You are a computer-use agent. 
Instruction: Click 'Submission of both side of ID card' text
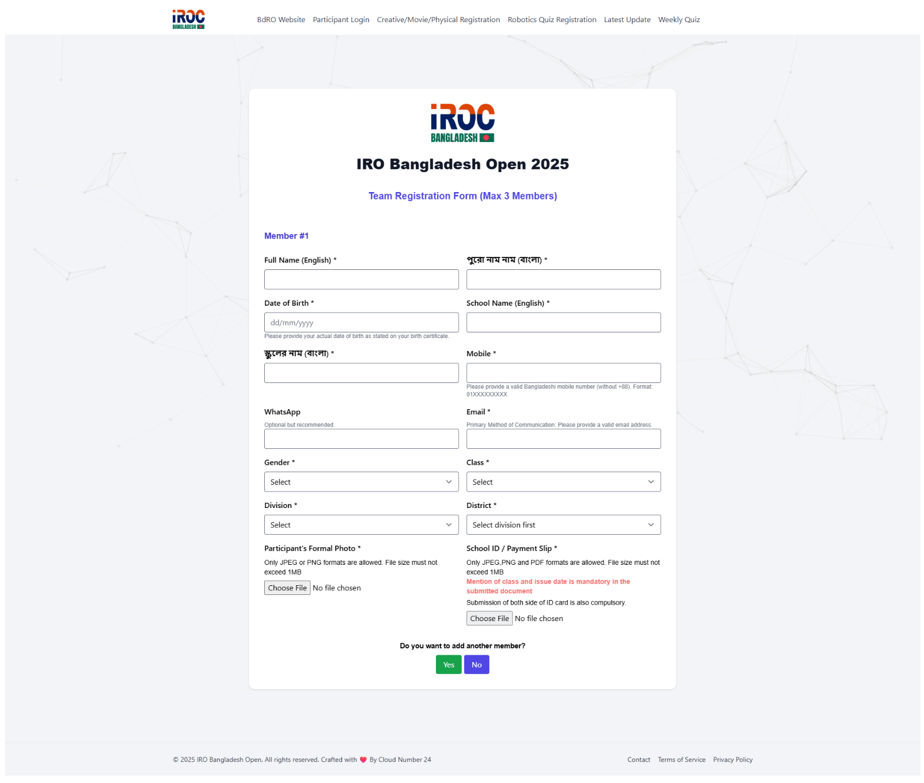(x=546, y=603)
